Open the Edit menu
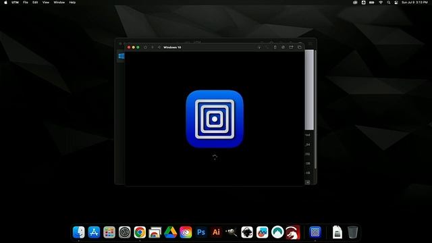Screen dimensions: 432x243 coord(35,3)
